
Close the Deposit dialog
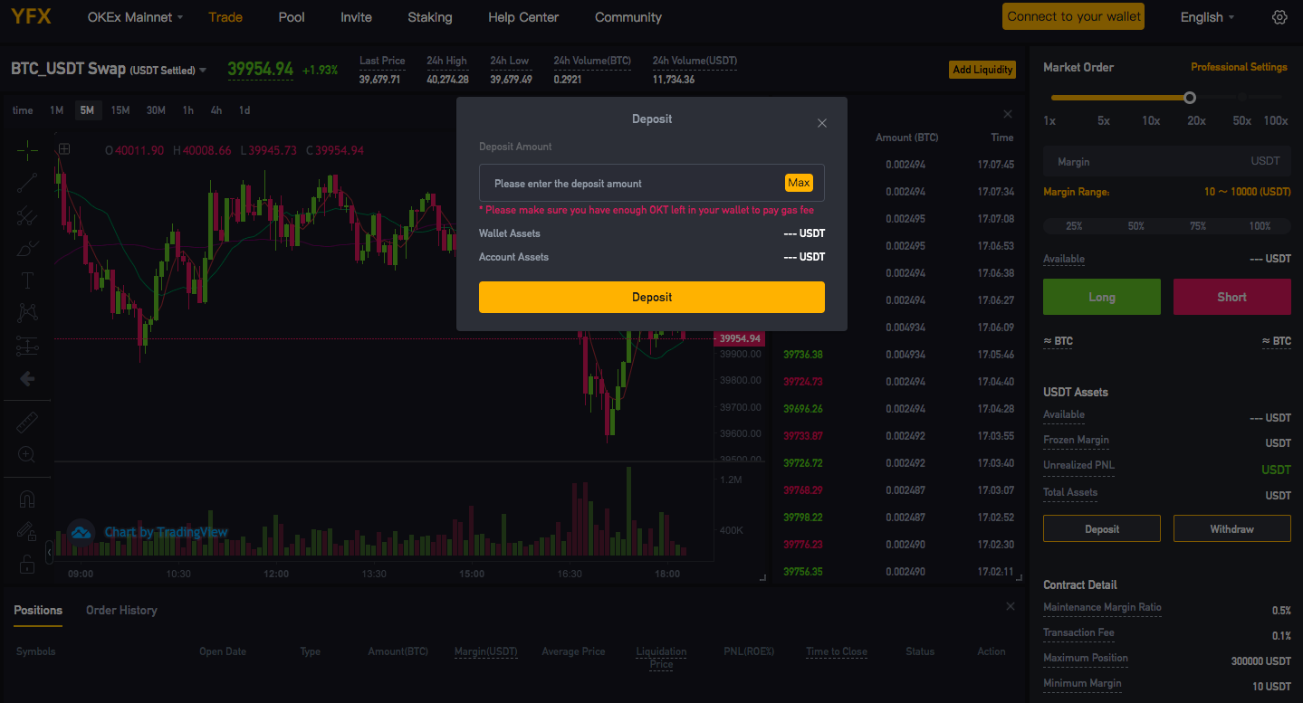click(822, 123)
